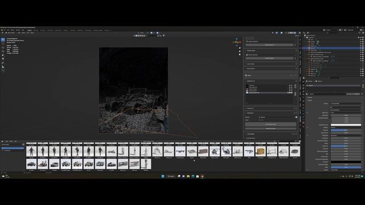Open File Explorer from the taskbar
This screenshot has height=205, width=365.
(x=188, y=176)
